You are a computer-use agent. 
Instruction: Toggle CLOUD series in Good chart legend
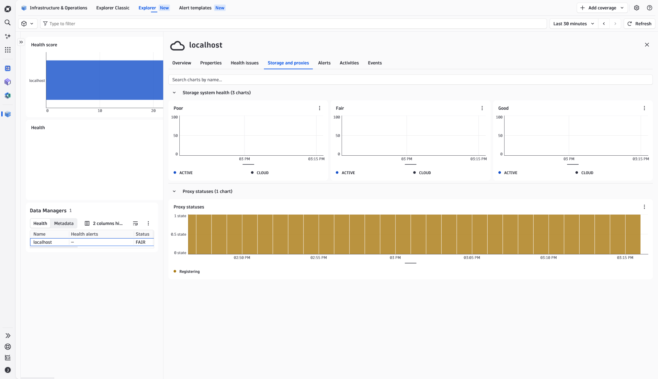[x=584, y=173]
